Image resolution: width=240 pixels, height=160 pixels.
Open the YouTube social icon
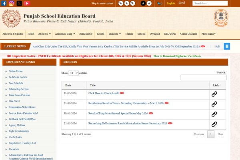point(27,3)
